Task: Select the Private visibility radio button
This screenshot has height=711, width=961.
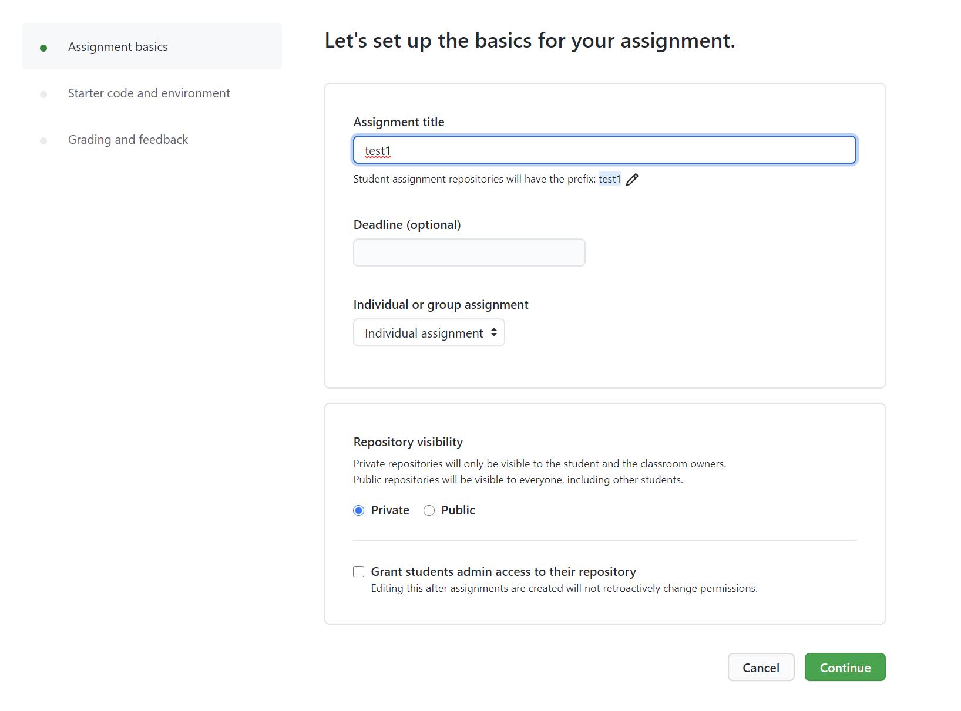Action: click(359, 510)
